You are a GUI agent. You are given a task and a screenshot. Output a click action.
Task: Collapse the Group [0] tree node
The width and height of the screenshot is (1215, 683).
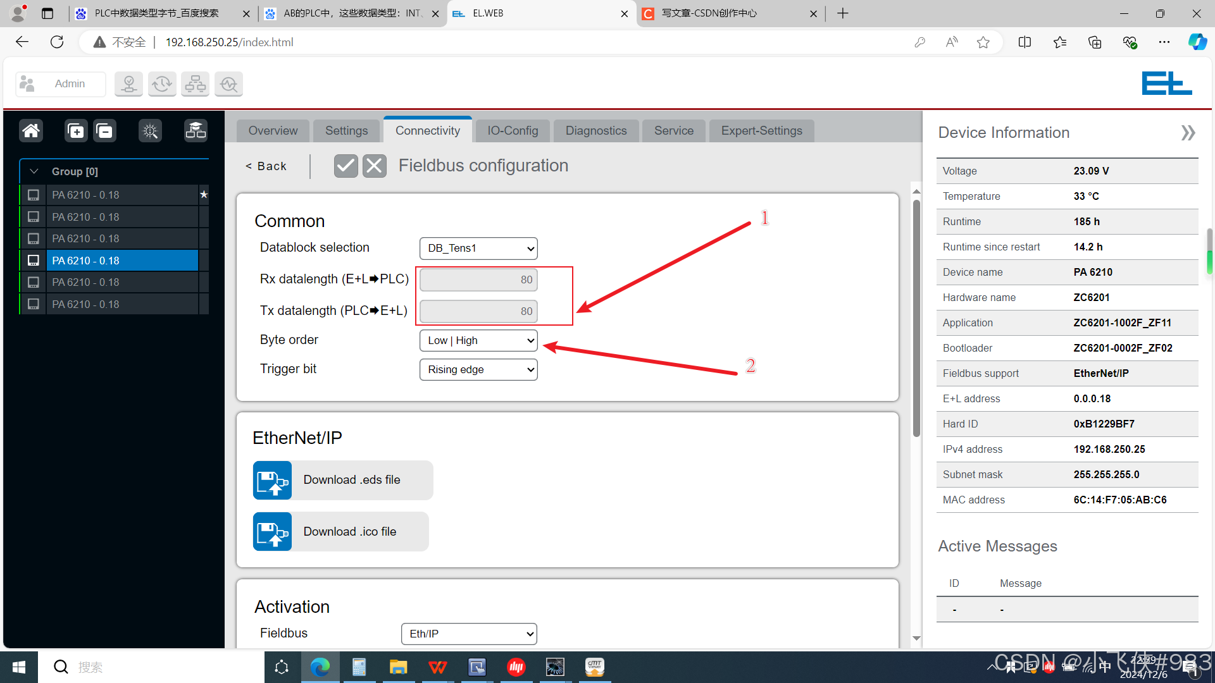coord(34,171)
